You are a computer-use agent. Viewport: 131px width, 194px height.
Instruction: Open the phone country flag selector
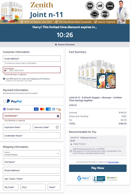coord(6,71)
